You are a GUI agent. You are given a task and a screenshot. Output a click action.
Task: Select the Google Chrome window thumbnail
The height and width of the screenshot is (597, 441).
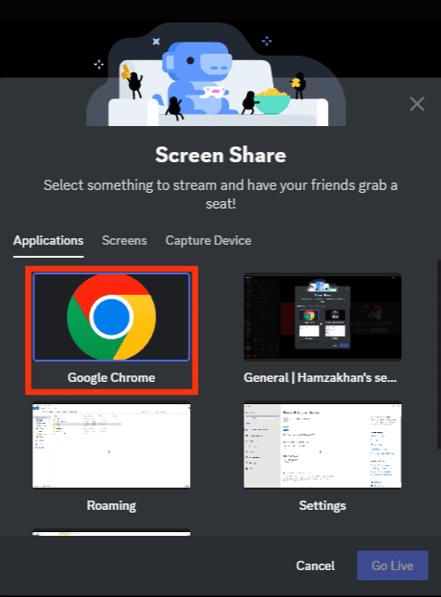[111, 317]
